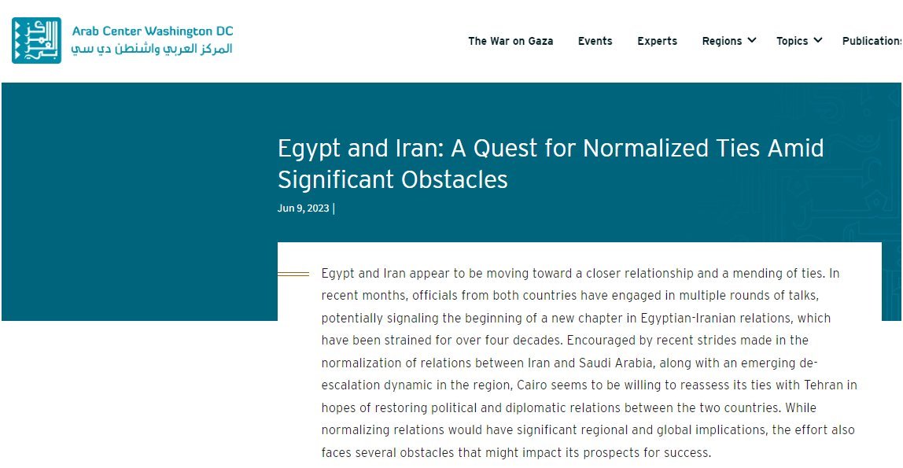Viewport: 903px width, 468px height.
Task: Select the Topics menu label
Action: coord(792,41)
